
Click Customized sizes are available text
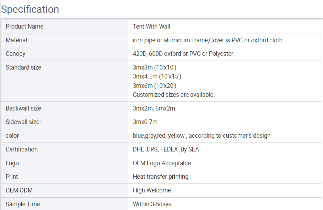click(174, 95)
